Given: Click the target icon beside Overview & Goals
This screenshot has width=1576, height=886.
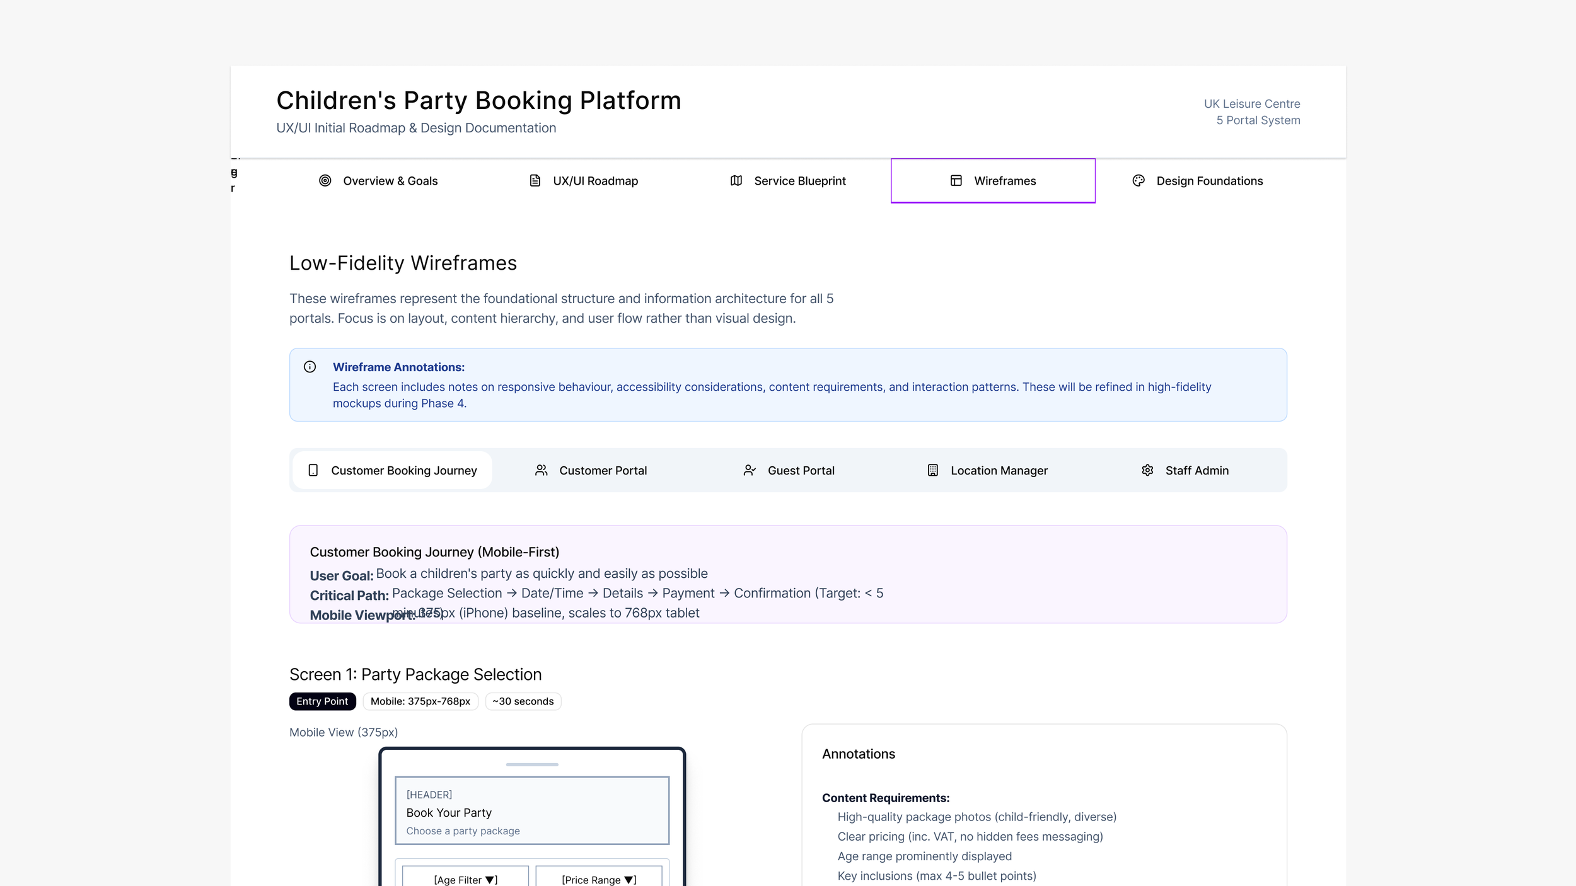Looking at the screenshot, I should coord(325,181).
